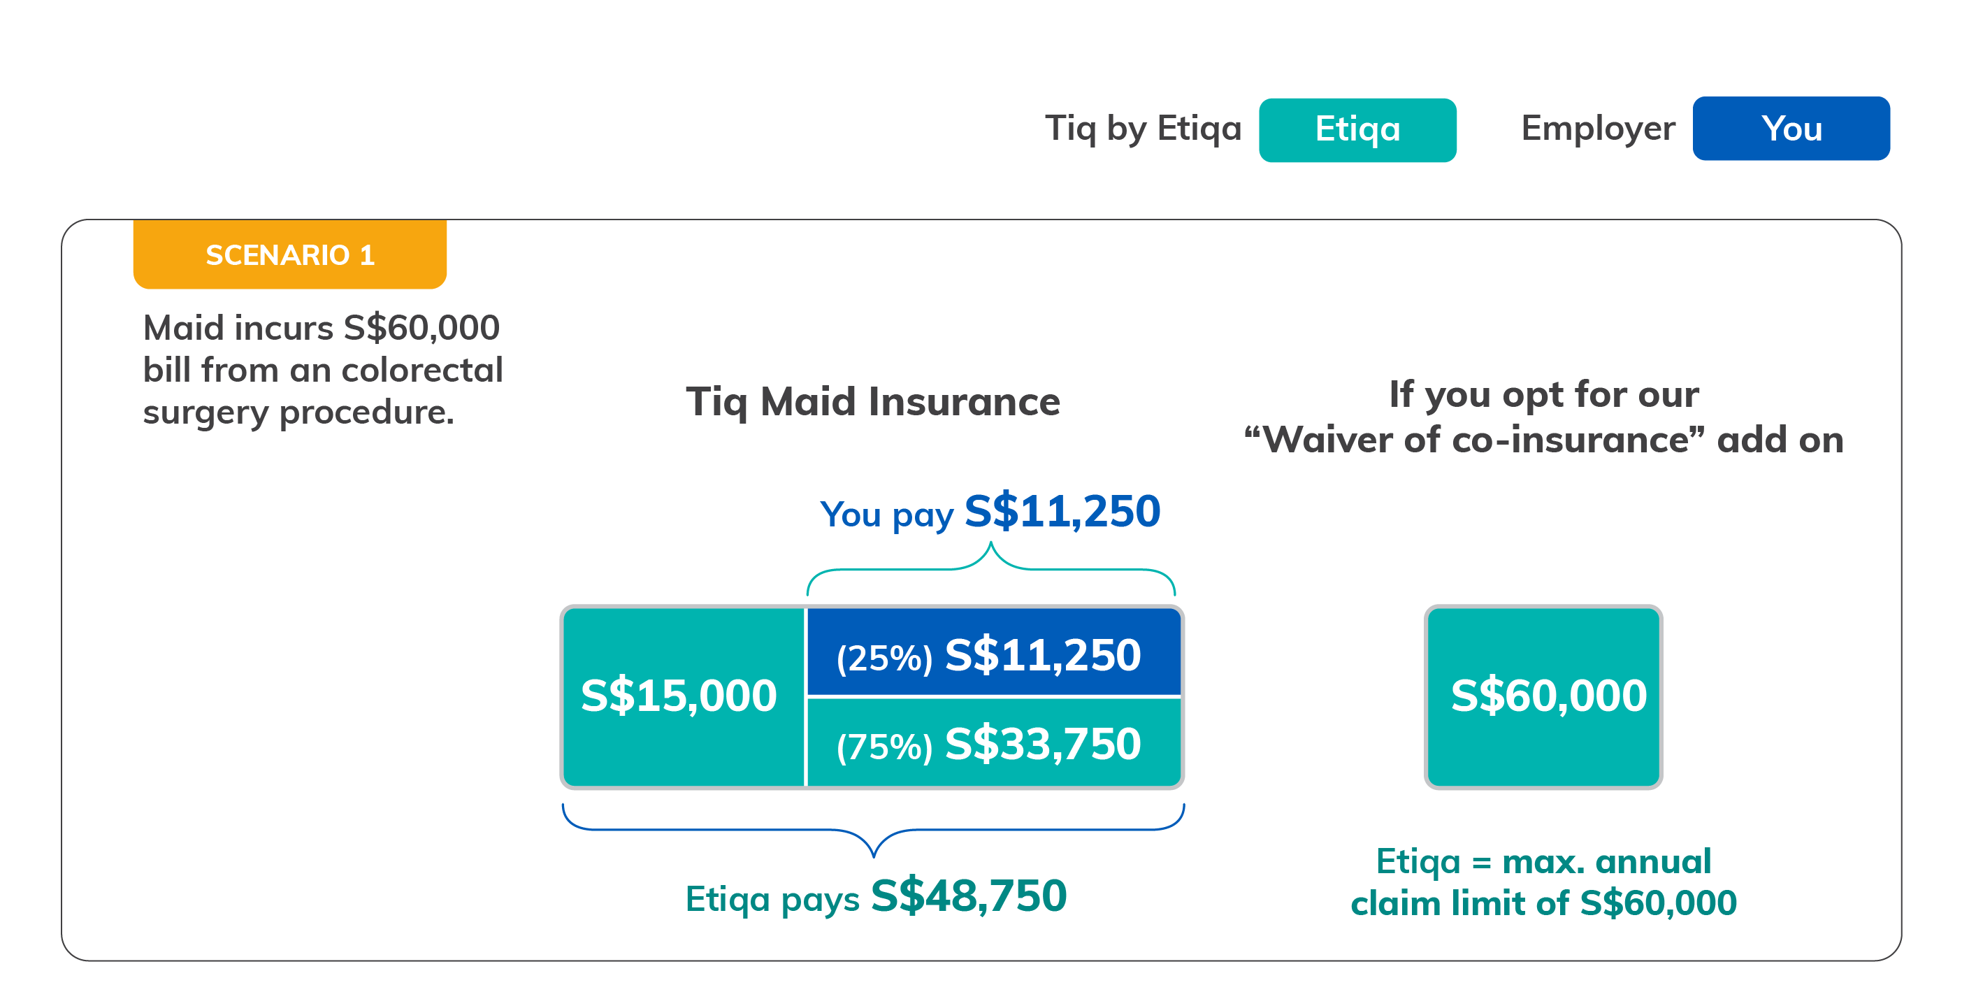Click the max. annual claim limit text

[1543, 882]
